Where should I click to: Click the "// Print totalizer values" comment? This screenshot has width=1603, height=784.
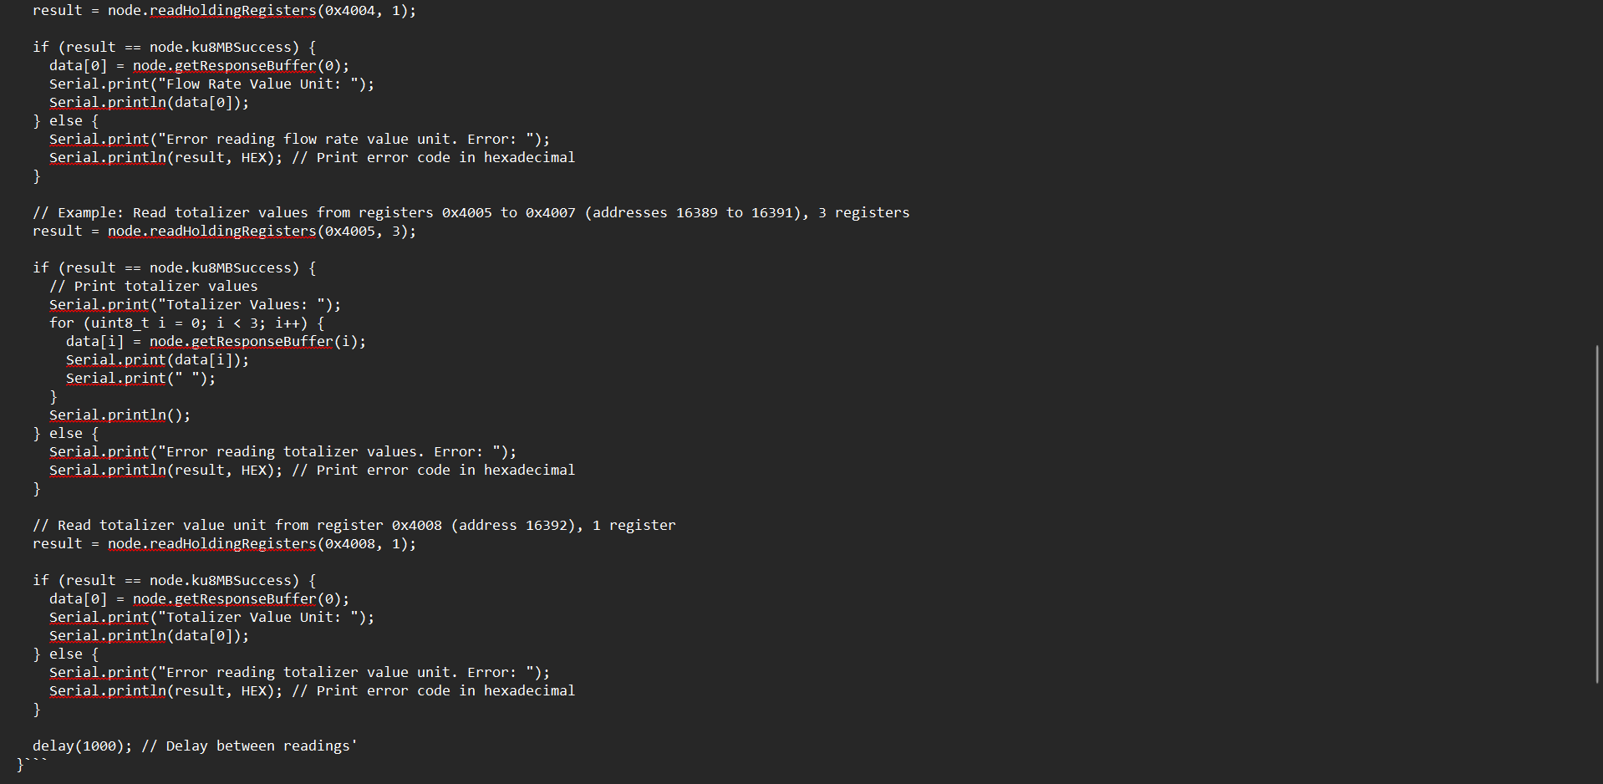coord(153,286)
